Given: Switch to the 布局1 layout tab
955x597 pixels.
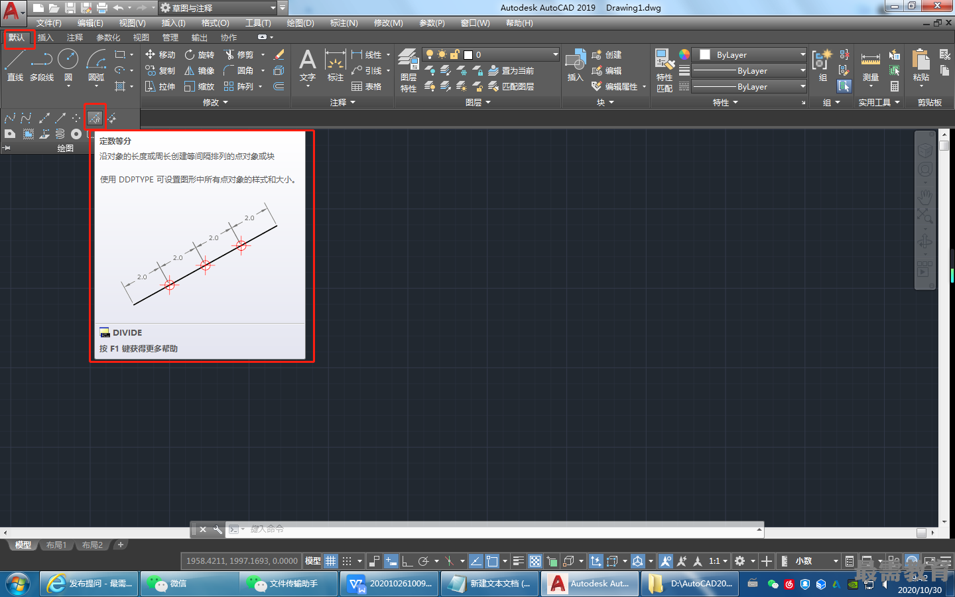Looking at the screenshot, I should pos(56,545).
